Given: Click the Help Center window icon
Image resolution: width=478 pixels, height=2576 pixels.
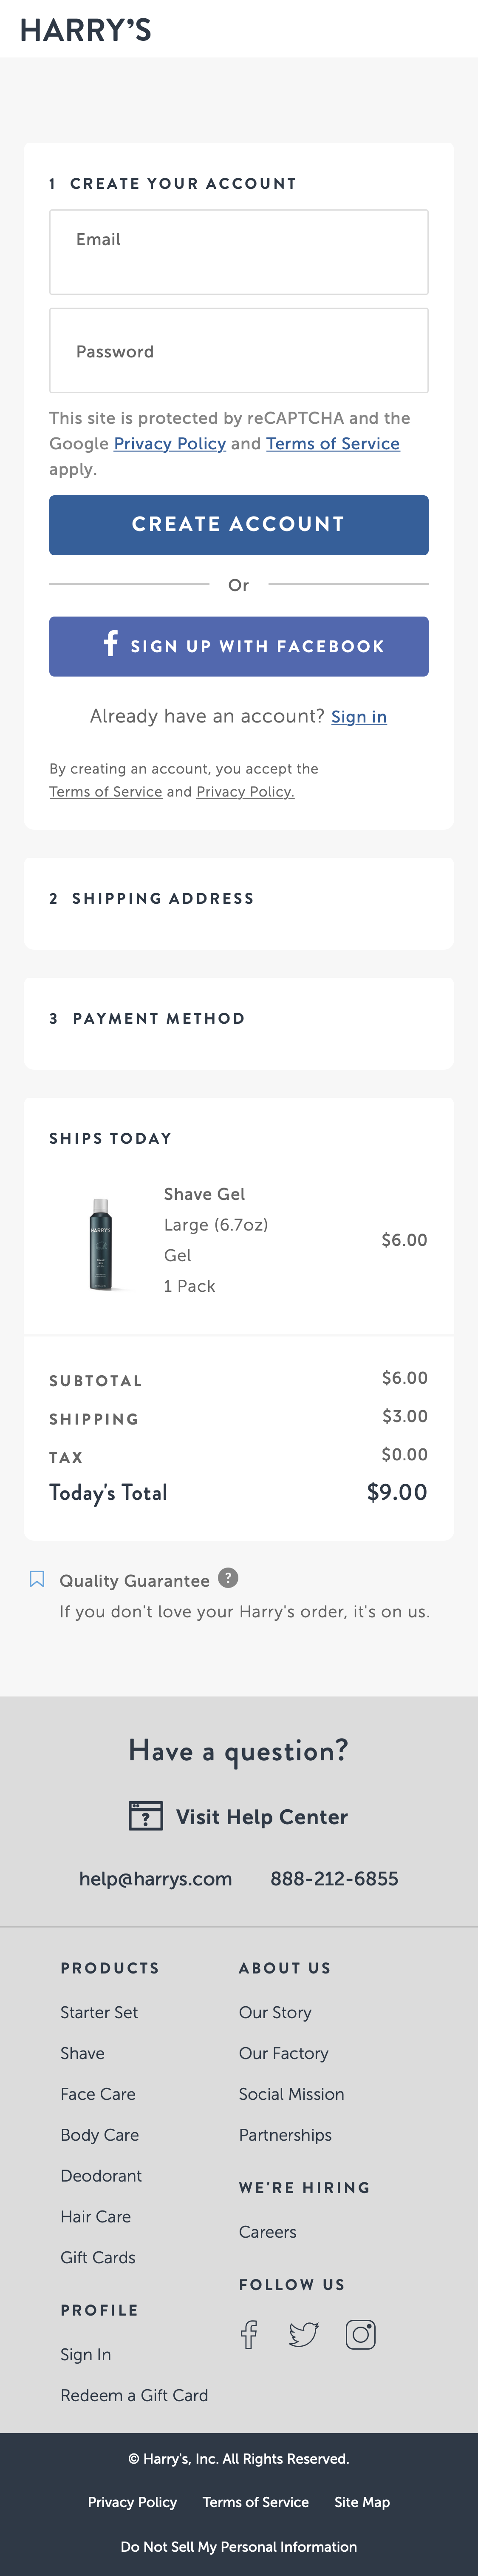Looking at the screenshot, I should [x=146, y=1816].
